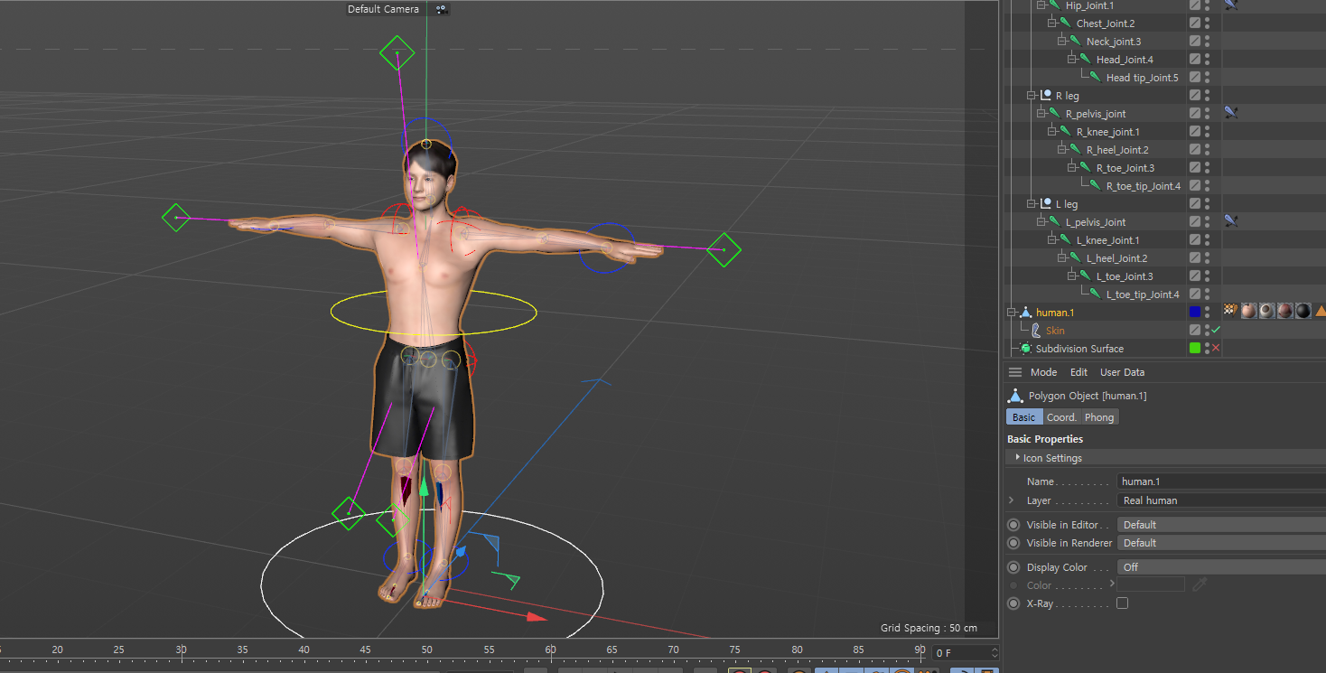Viewport: 1326px width, 673px height.
Task: Click the Name field containing human.1
Action: pyautogui.click(x=1221, y=481)
